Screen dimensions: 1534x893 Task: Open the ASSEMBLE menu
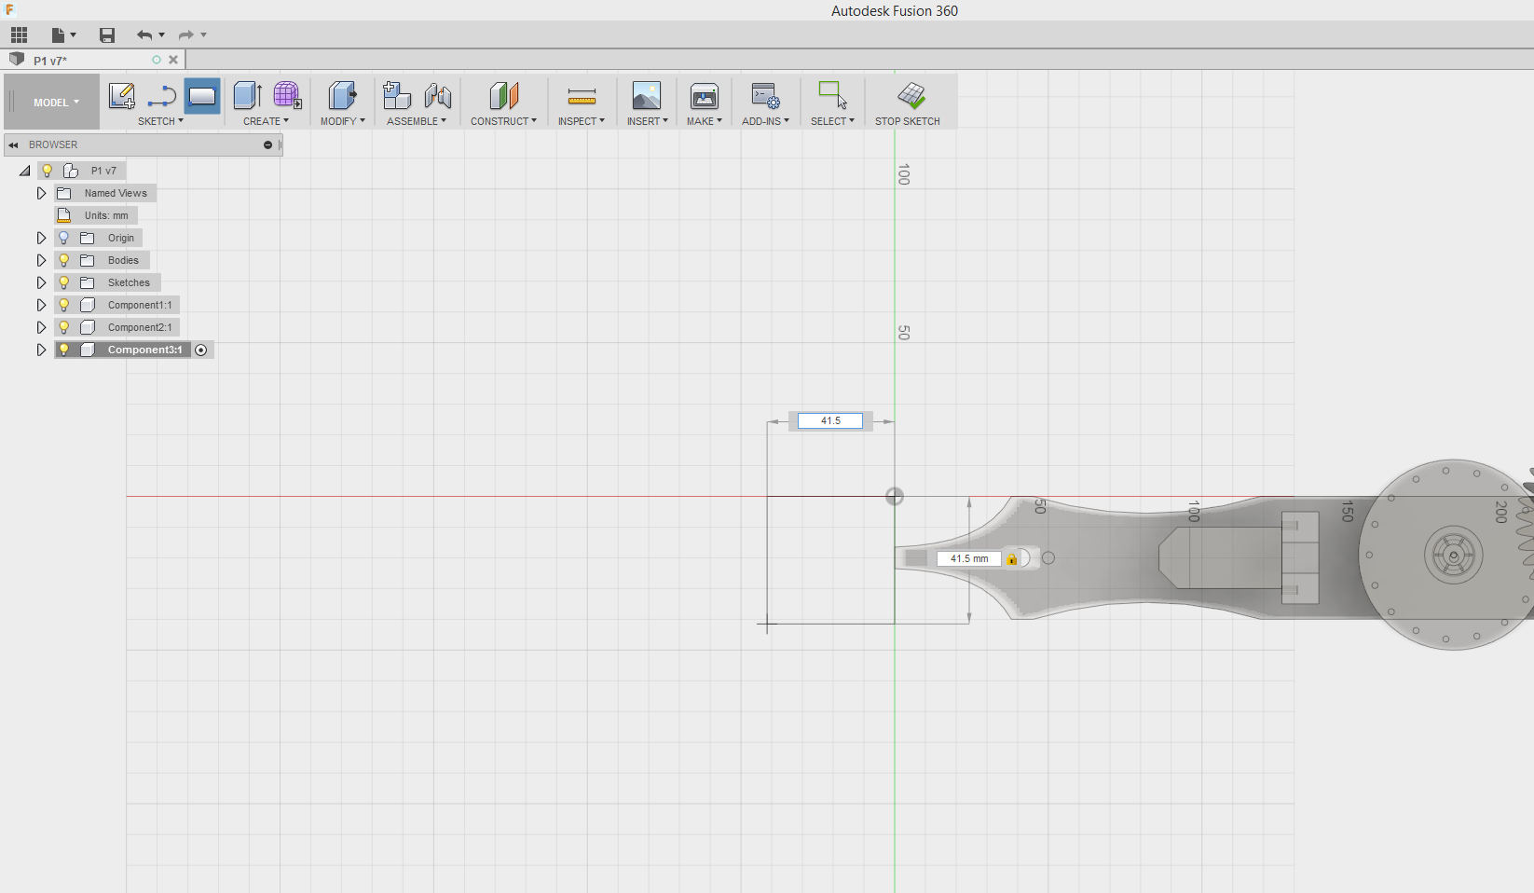click(416, 121)
